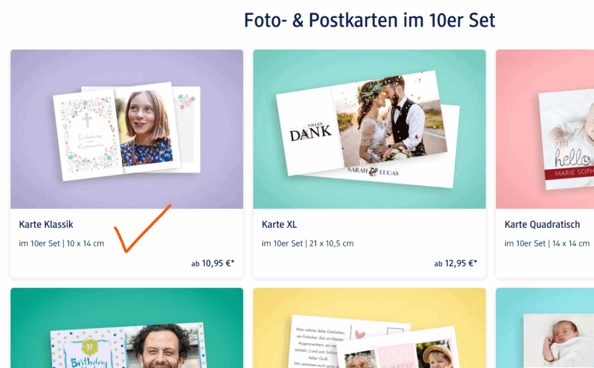Screen dimensions: 594x368
Task: Select the price ab 12,95 € label
Action: tap(456, 263)
